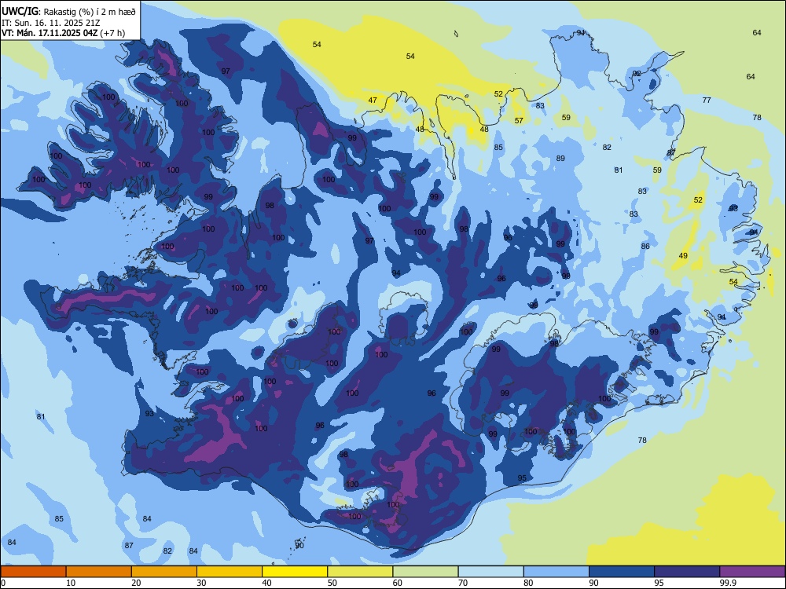Click the '86' humidity value on the map
The image size is (786, 589).
pos(645,246)
